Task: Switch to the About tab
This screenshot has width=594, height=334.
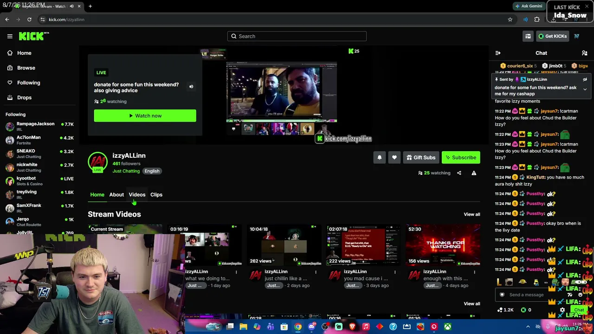Action: [116, 195]
